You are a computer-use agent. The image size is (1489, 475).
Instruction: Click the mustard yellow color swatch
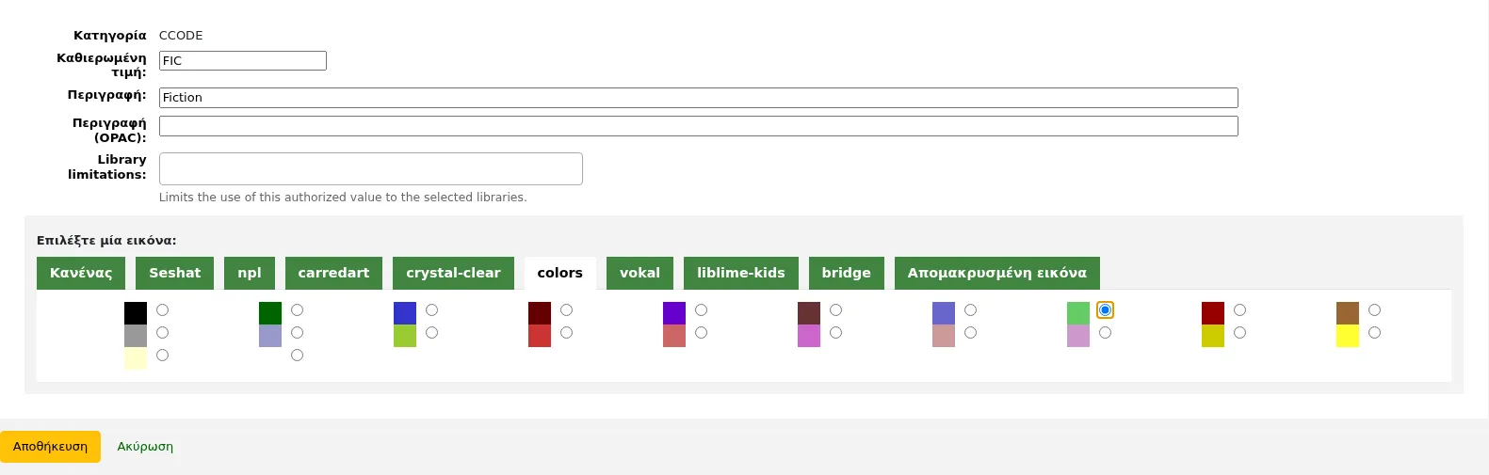click(1213, 336)
